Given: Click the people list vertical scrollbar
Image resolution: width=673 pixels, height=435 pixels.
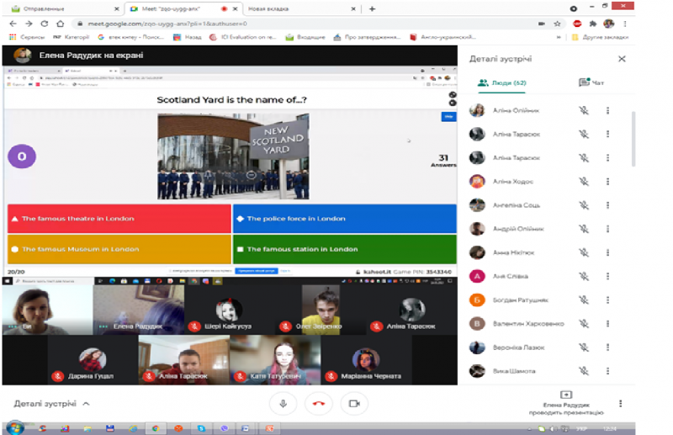Looking at the screenshot, I should pyautogui.click(x=633, y=138).
